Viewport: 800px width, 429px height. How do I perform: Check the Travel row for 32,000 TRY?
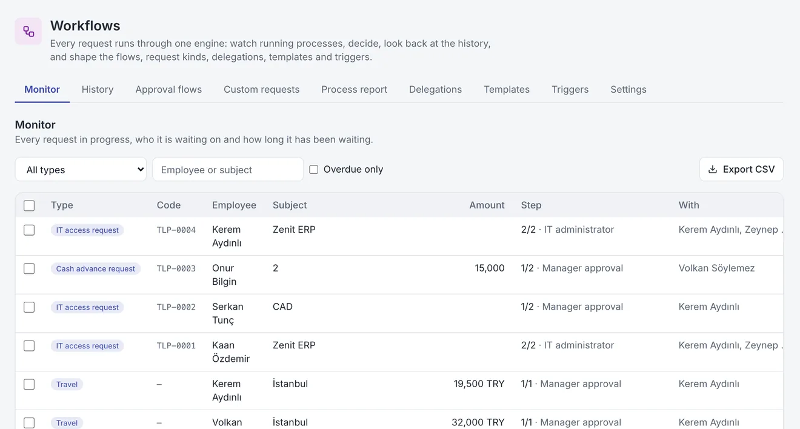pyautogui.click(x=29, y=423)
